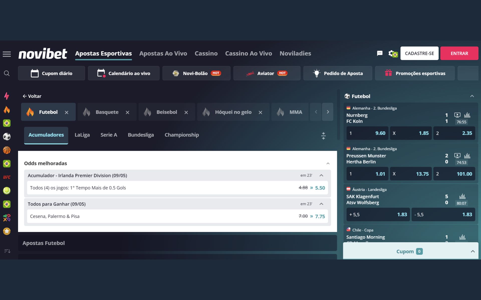Open the UFC section from the sidebar
481x300 pixels.
click(x=7, y=177)
